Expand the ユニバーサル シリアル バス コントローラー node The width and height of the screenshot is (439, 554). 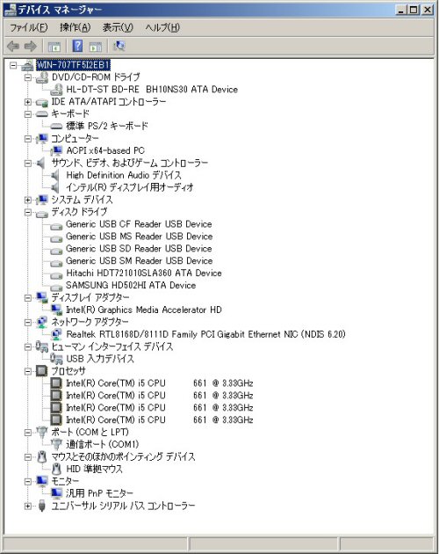[28, 507]
